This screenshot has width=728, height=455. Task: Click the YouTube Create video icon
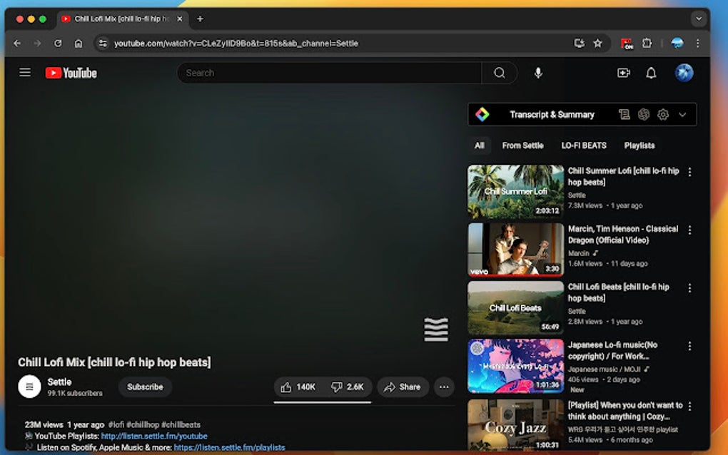pos(622,72)
